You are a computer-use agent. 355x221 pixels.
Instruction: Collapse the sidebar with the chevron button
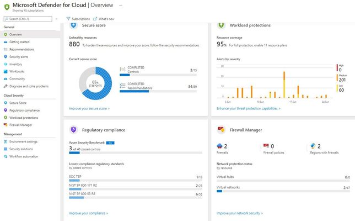pyautogui.click(x=56, y=19)
